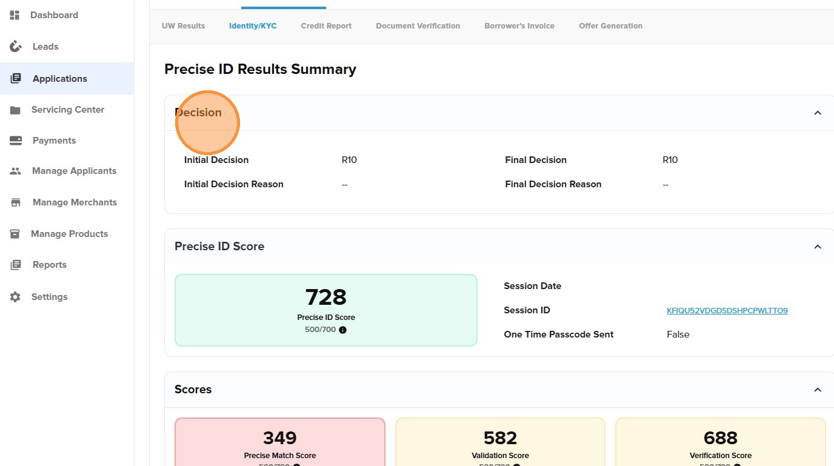
Task: Click the Scores section title
Action: [193, 390]
